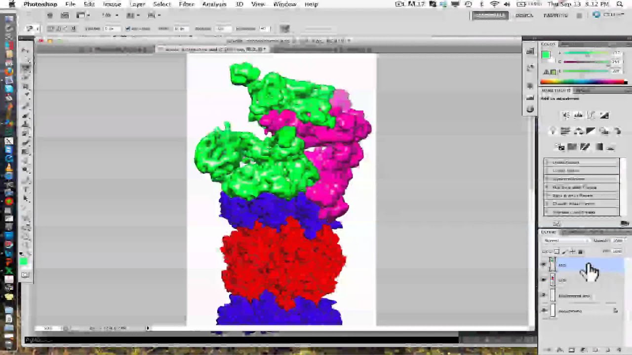Screen dimensions: 632x355
Task: Toggle lock transparent pixels in Layers panel
Action: click(x=557, y=251)
